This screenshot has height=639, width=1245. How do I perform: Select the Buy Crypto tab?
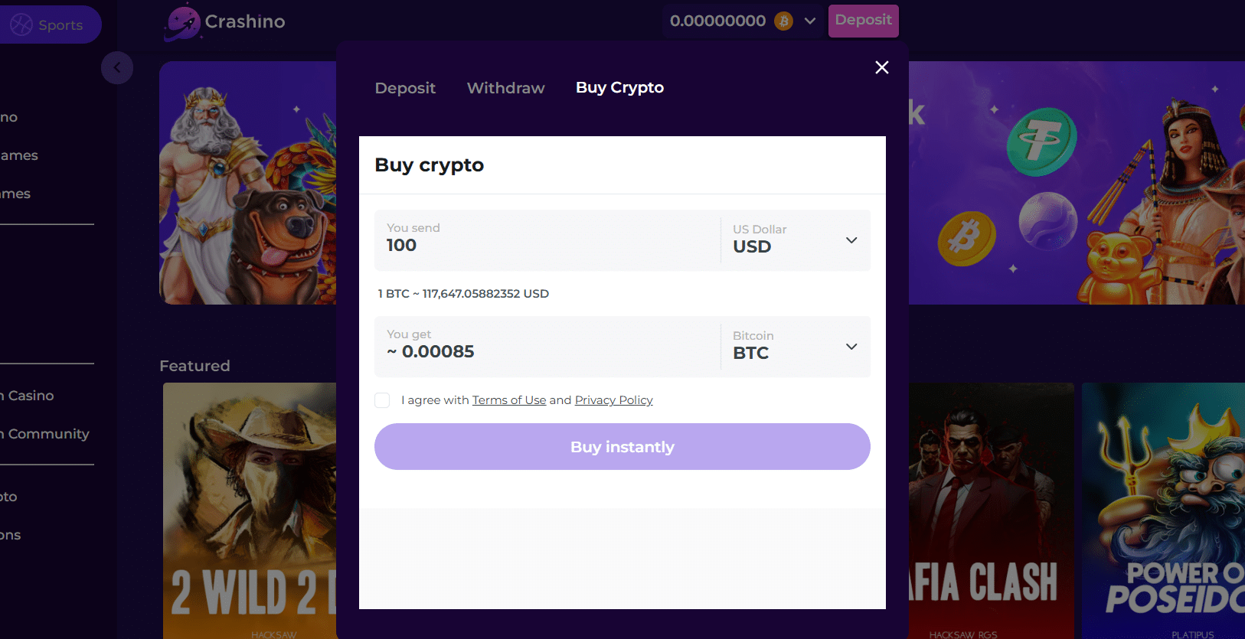[x=619, y=87]
